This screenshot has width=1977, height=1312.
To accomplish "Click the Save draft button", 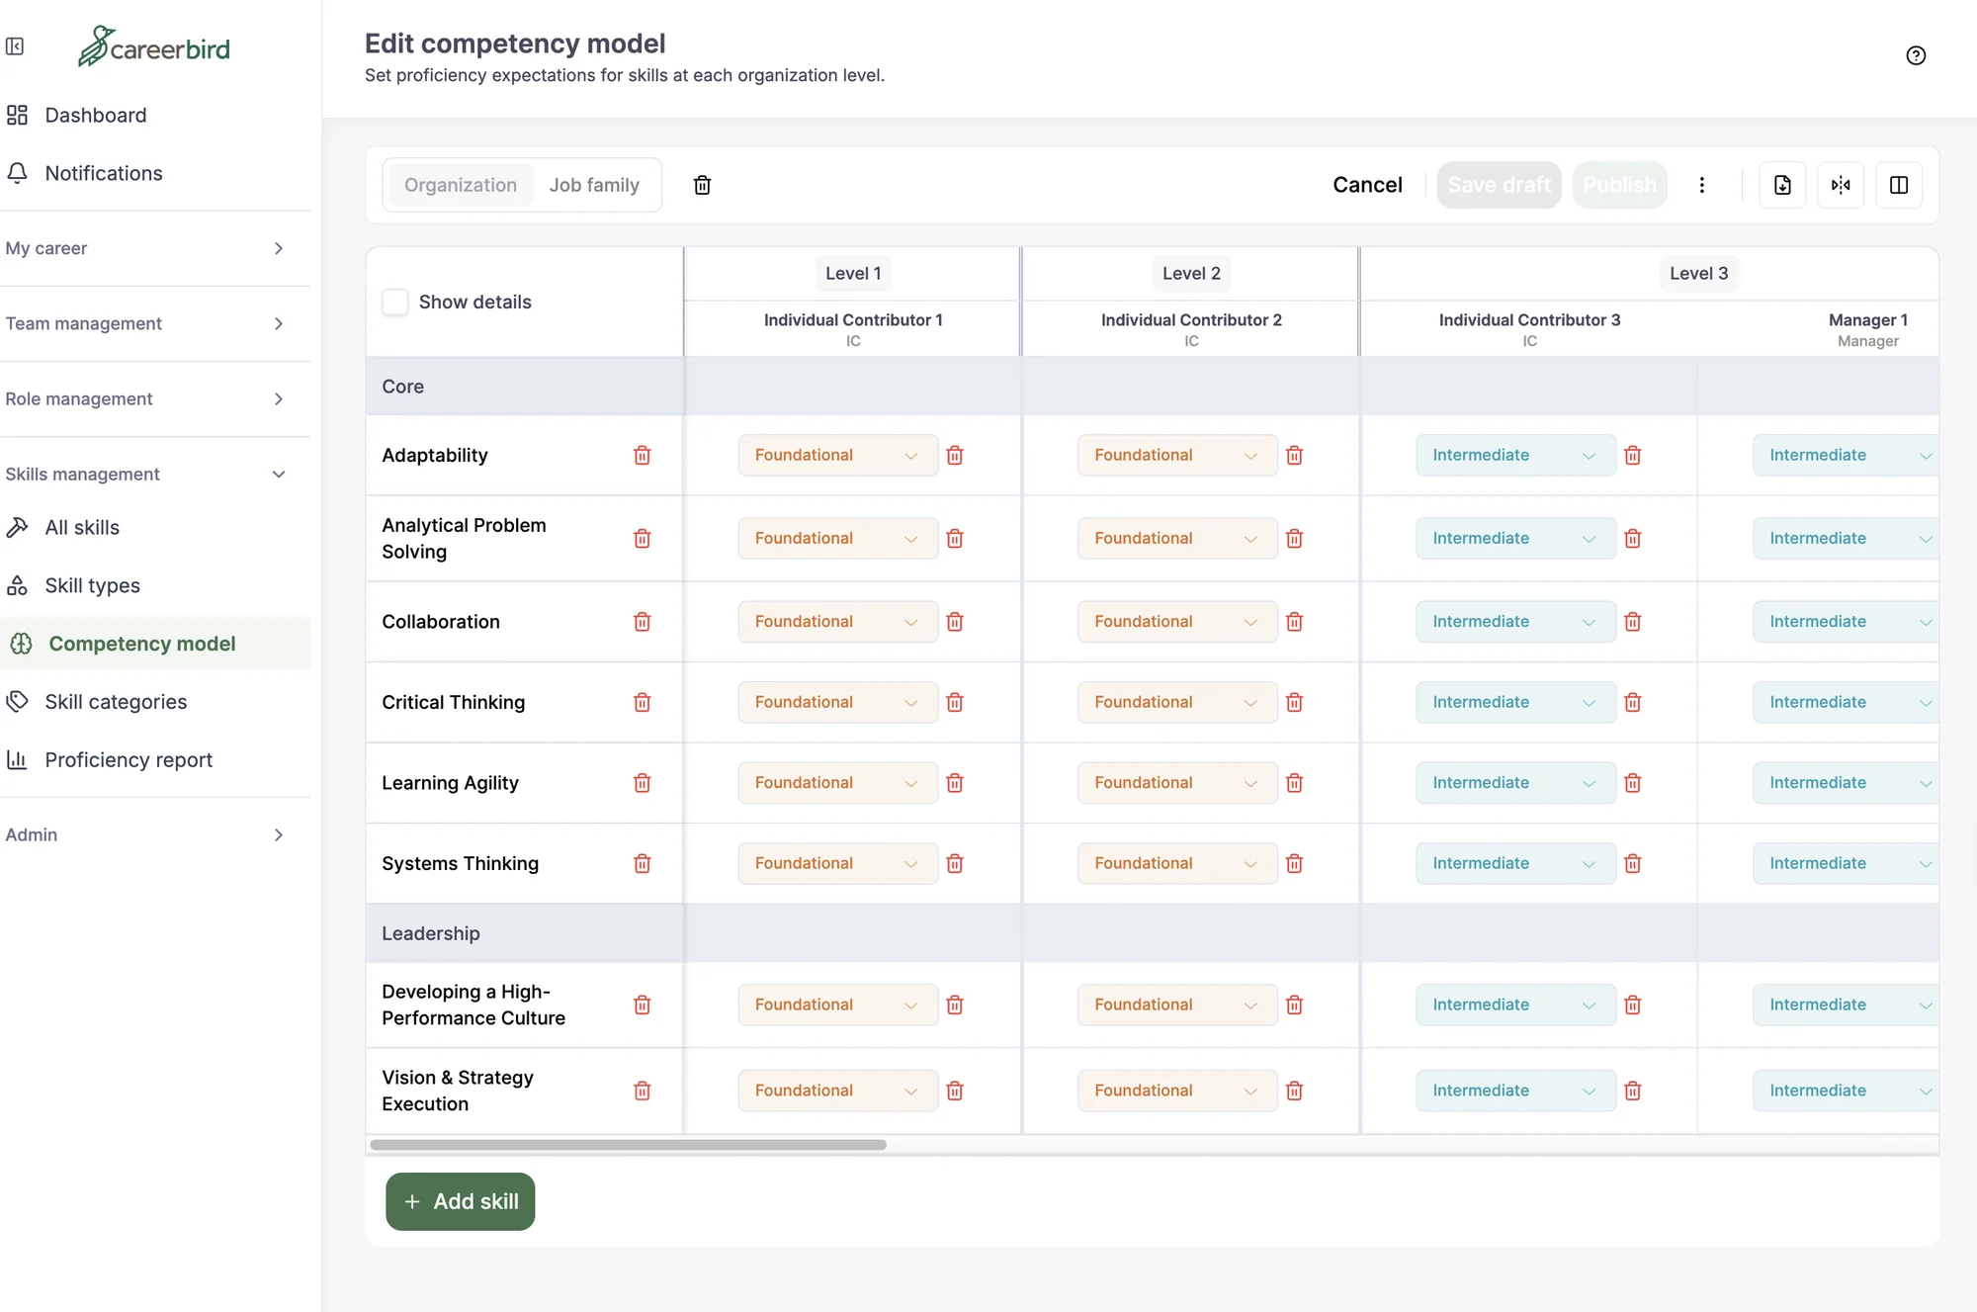I will 1499,185.
